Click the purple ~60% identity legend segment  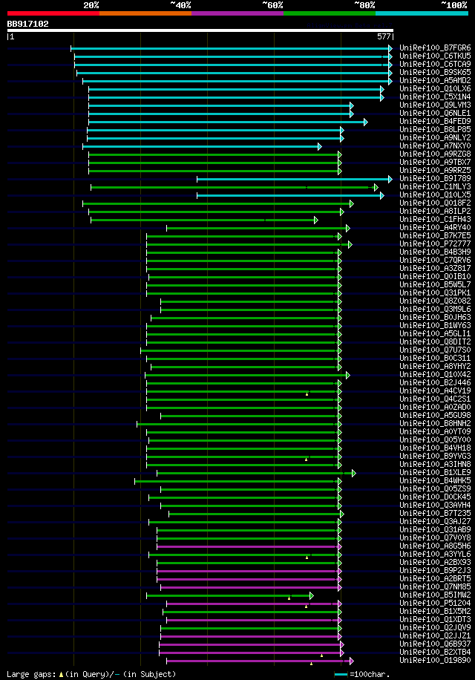[237, 13]
